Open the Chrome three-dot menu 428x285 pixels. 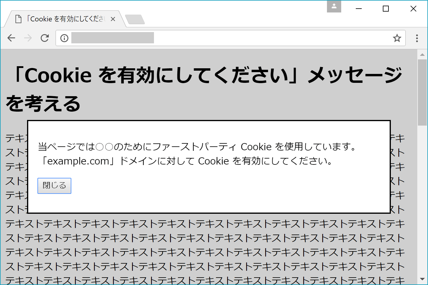[x=417, y=38]
